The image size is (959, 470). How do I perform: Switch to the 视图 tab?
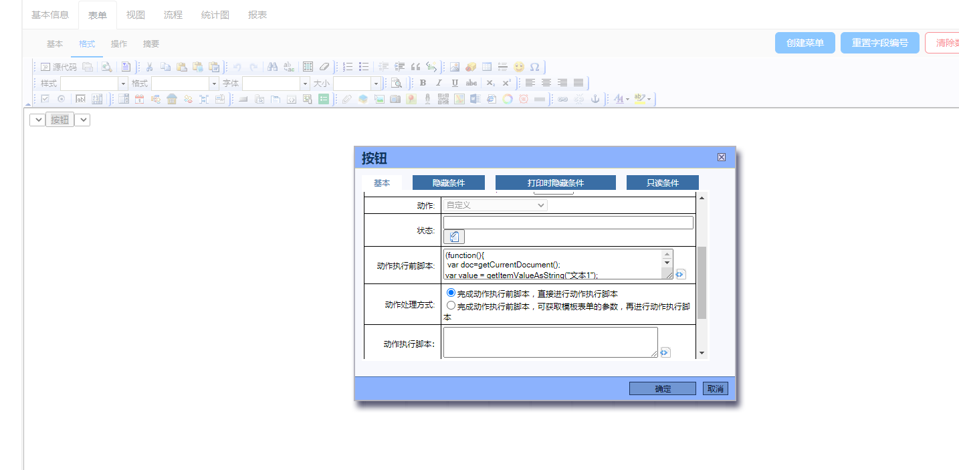[x=136, y=15]
